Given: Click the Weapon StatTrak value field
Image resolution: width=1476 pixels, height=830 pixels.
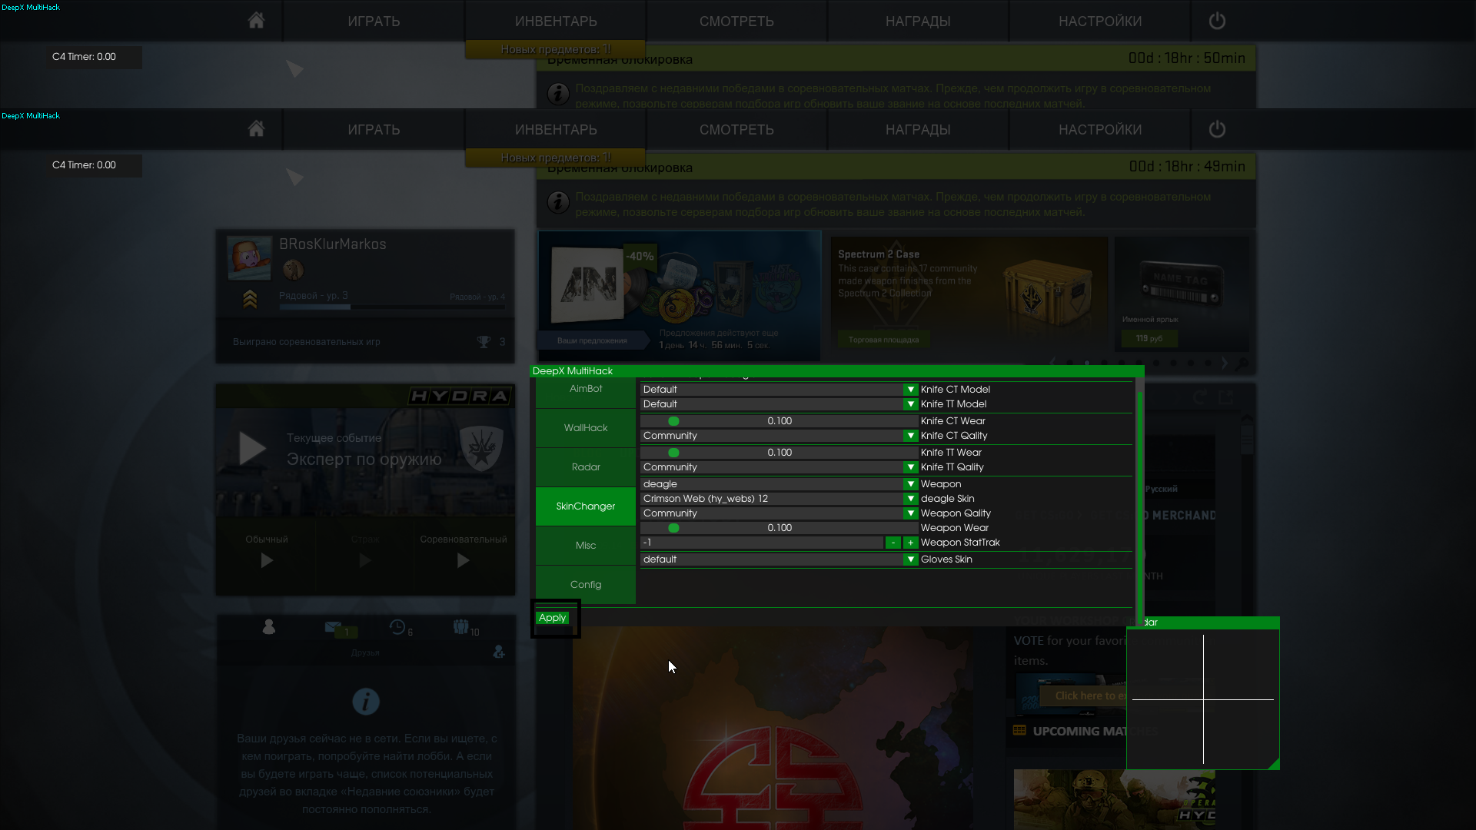Looking at the screenshot, I should [761, 543].
